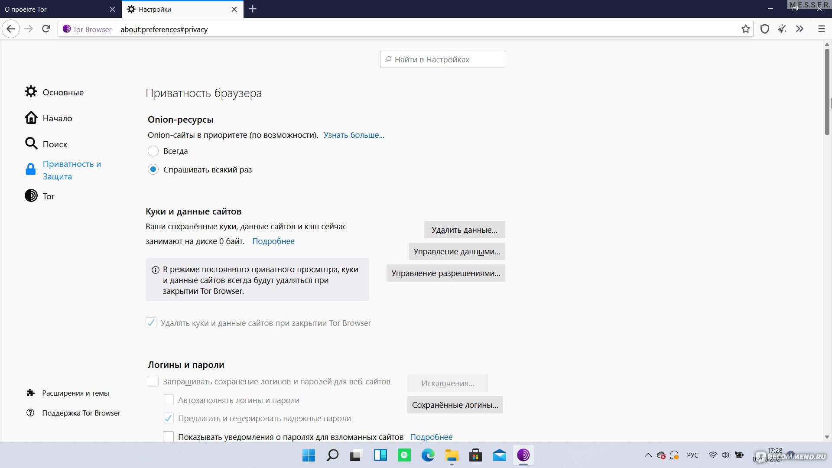Click search field in Настройки
The height and width of the screenshot is (468, 832).
coord(443,59)
